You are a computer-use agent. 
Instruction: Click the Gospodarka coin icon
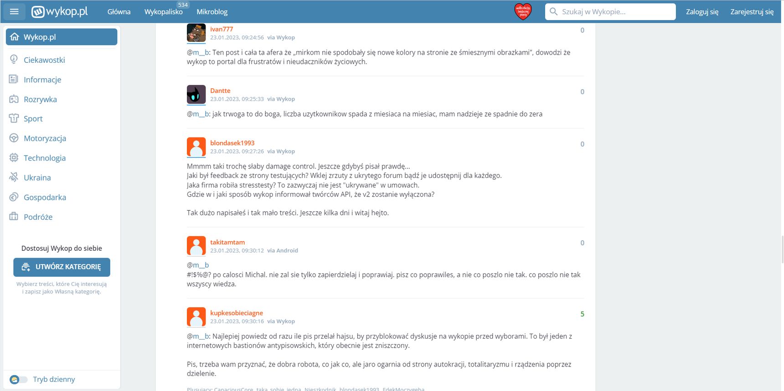[14, 197]
